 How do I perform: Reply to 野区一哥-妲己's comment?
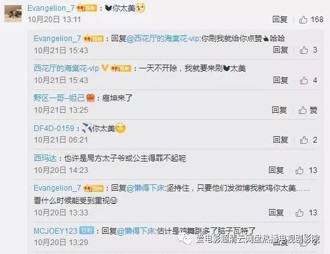pyautogui.click(x=279, y=110)
